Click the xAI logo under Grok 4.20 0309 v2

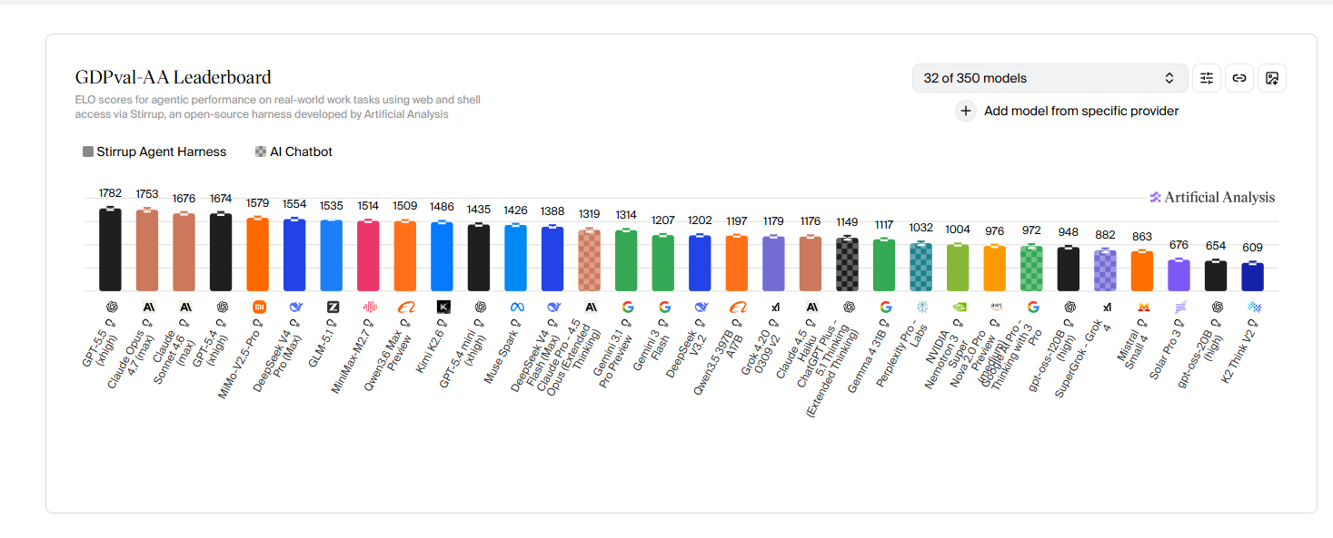[775, 307]
